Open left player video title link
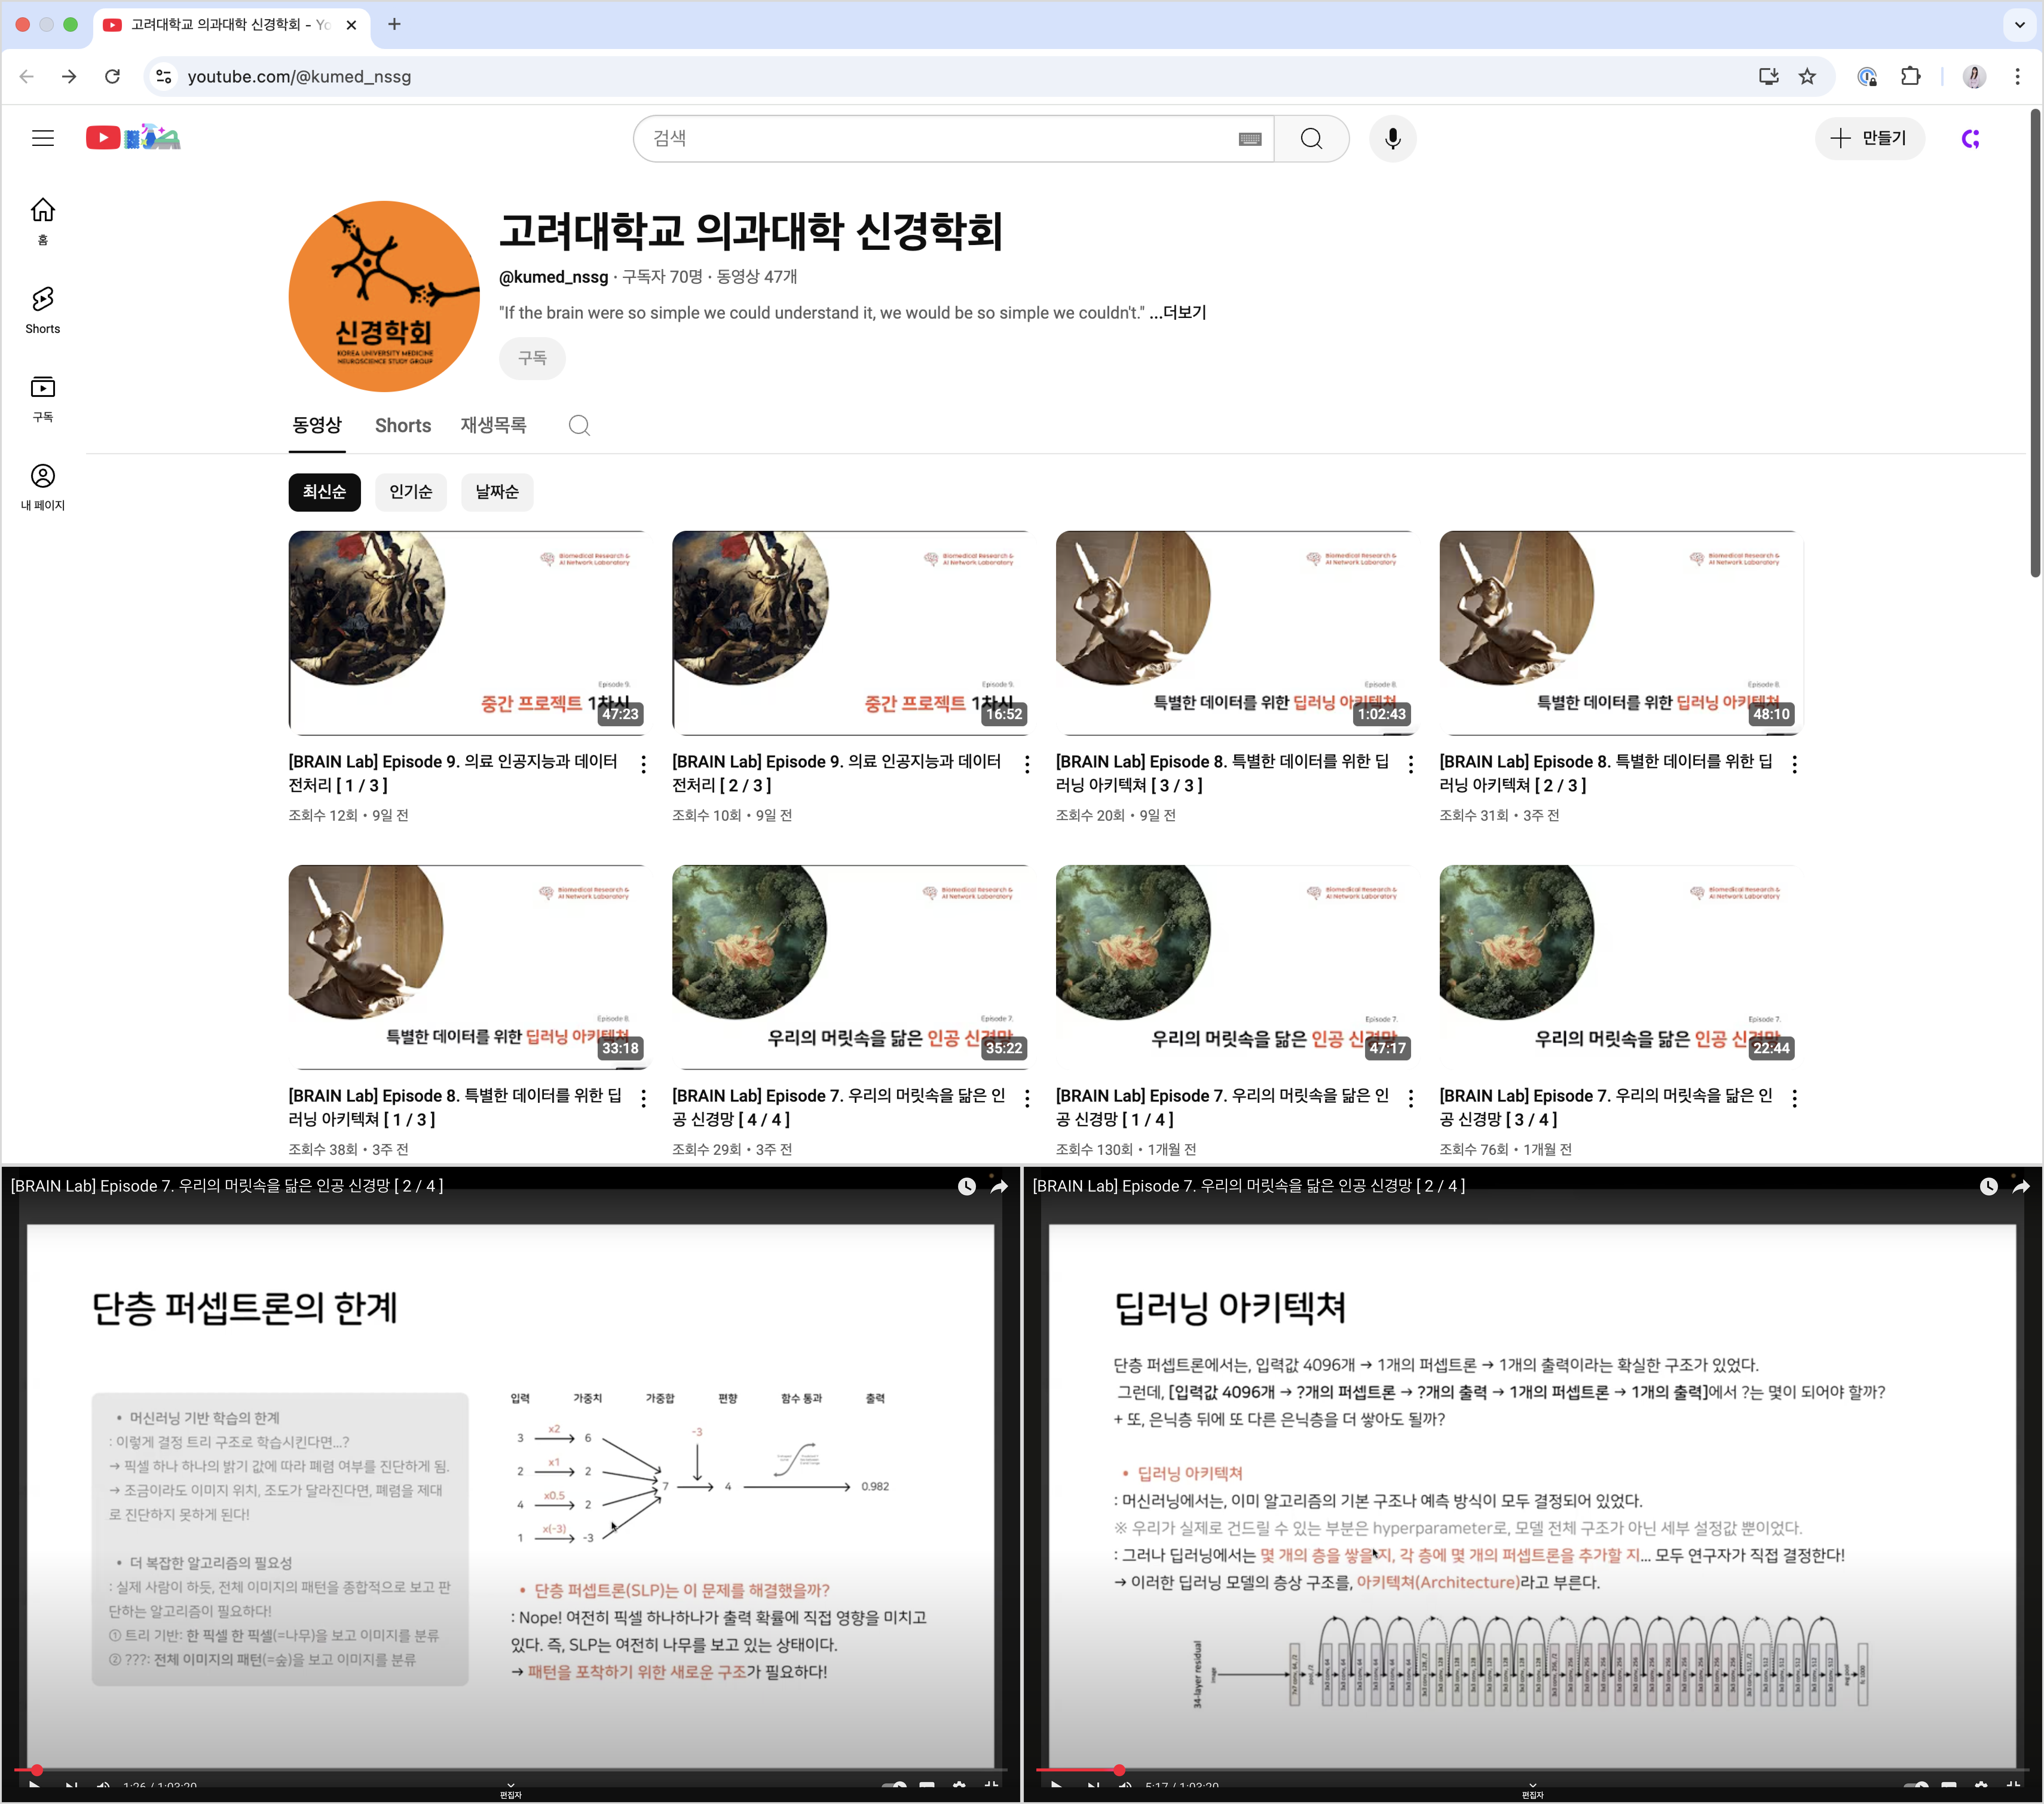The height and width of the screenshot is (1804, 2044). pos(227,1186)
